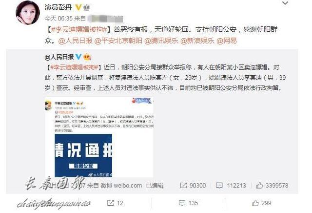View the embedded 情况通报 image thumbnail
The width and height of the screenshot is (312, 213).
coord(99,137)
